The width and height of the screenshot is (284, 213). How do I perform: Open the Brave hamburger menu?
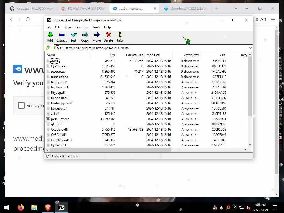click(x=273, y=19)
